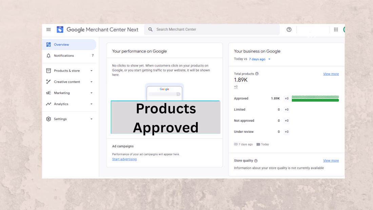Expand the Analytics section arrow

pos(91,104)
